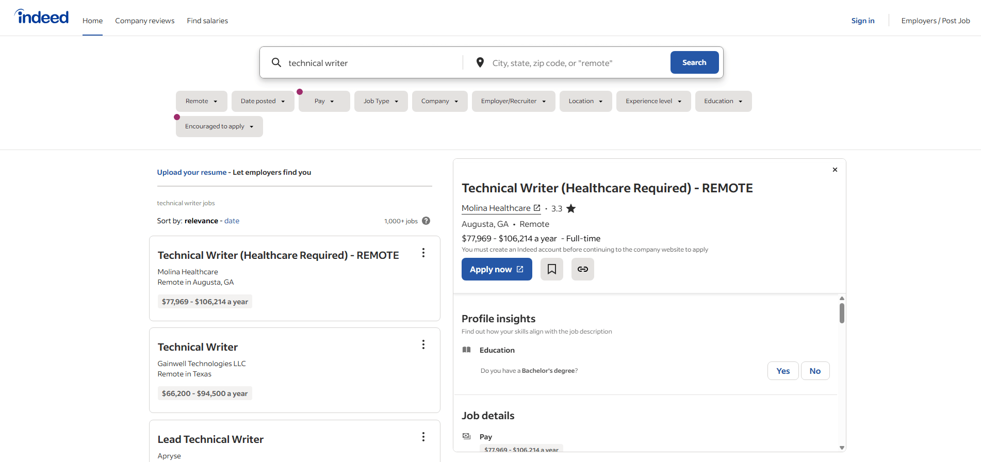Viewport: 981px width, 462px height.
Task: Open the Lead Technical Writer job title
Action: coord(210,439)
